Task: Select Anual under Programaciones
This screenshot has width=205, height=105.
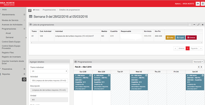Action: click(8, 33)
